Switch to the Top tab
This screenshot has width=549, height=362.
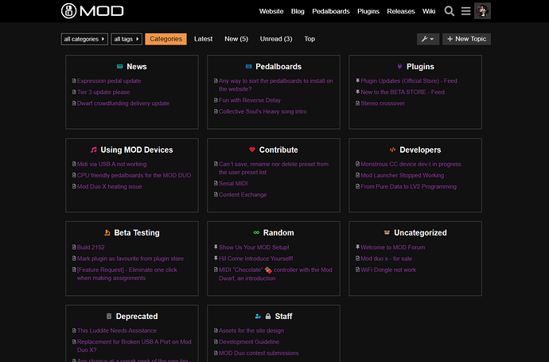coord(310,39)
